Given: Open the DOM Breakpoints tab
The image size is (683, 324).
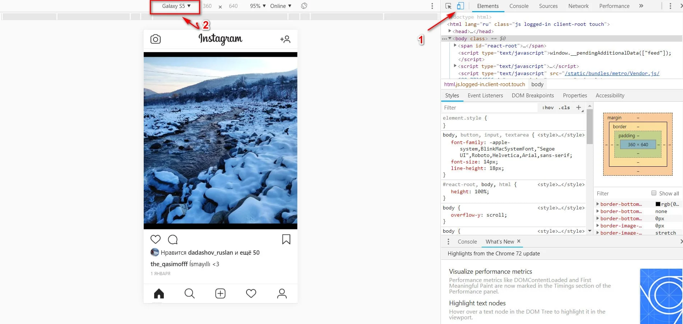Looking at the screenshot, I should point(533,96).
